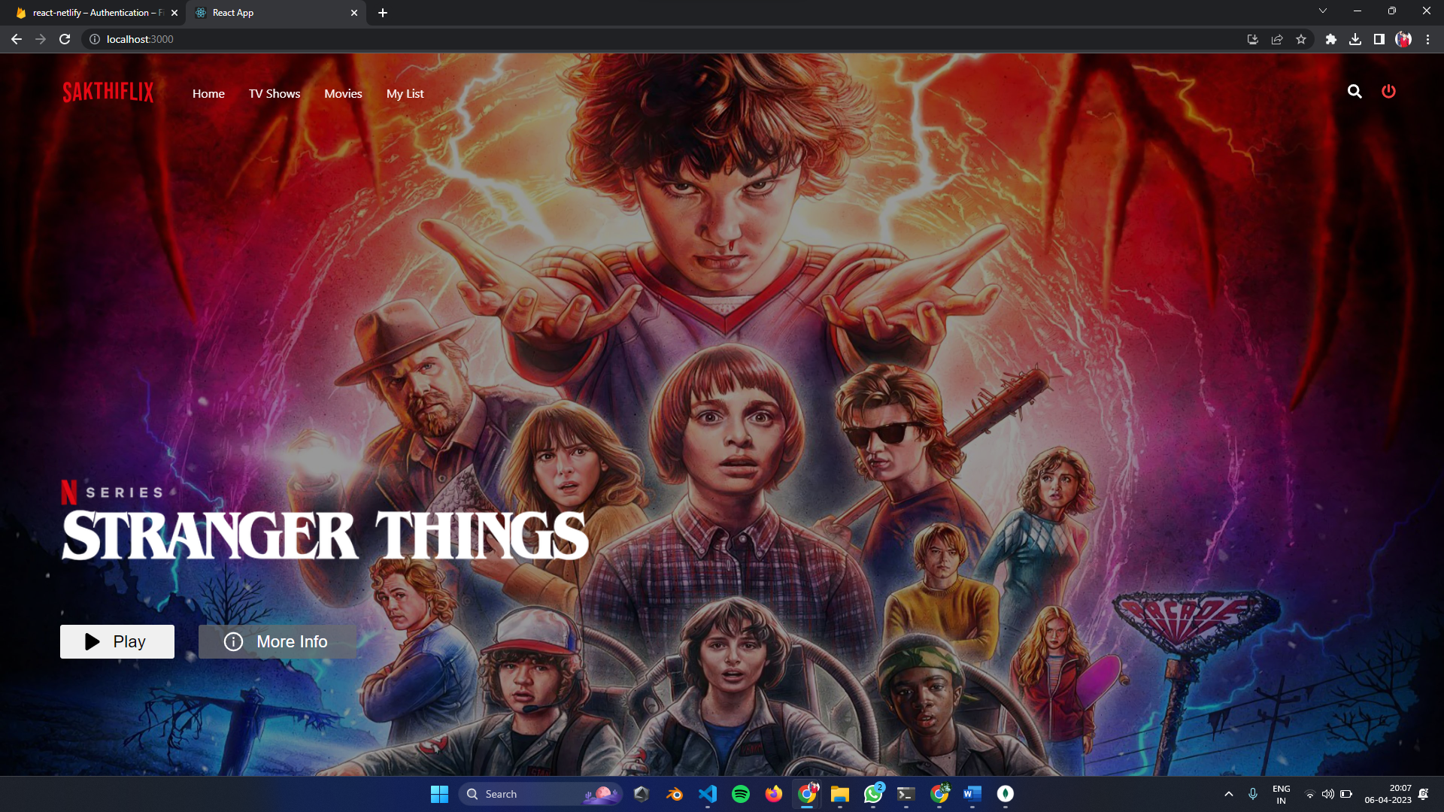
Task: Open the Chrome profile avatar
Action: (x=1403, y=39)
